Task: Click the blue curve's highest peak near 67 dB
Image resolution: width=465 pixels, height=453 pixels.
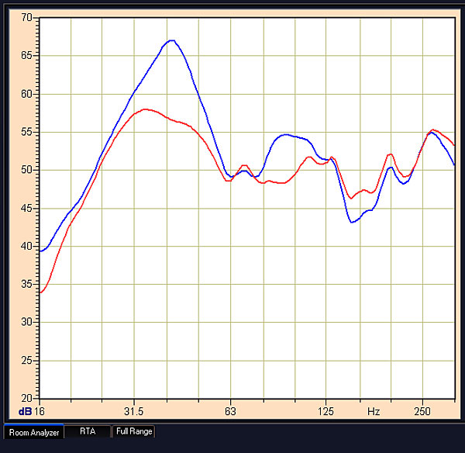Action: pyautogui.click(x=171, y=40)
